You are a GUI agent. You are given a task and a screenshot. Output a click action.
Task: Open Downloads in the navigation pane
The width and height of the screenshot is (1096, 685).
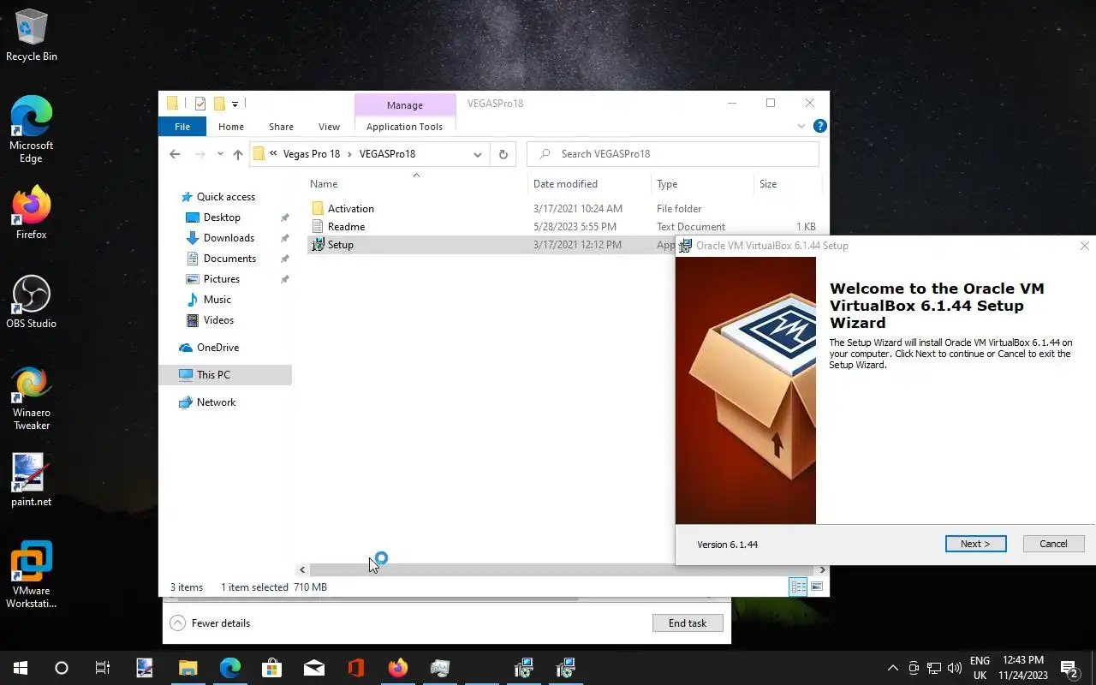[229, 238]
